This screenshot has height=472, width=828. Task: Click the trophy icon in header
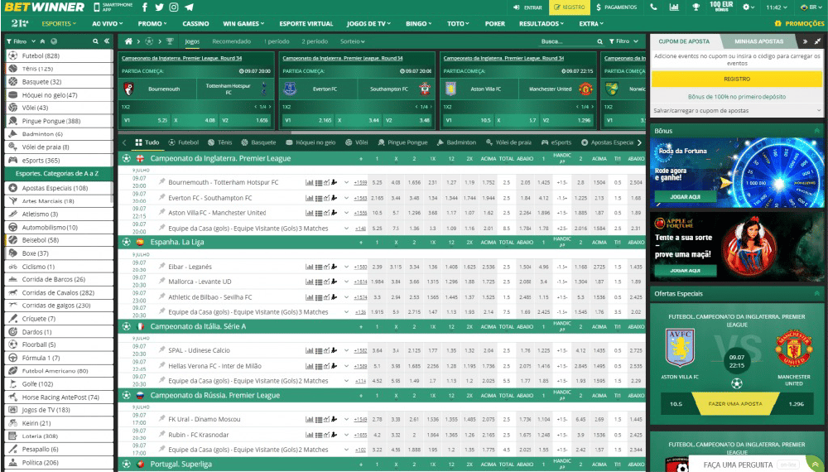coord(696,7)
